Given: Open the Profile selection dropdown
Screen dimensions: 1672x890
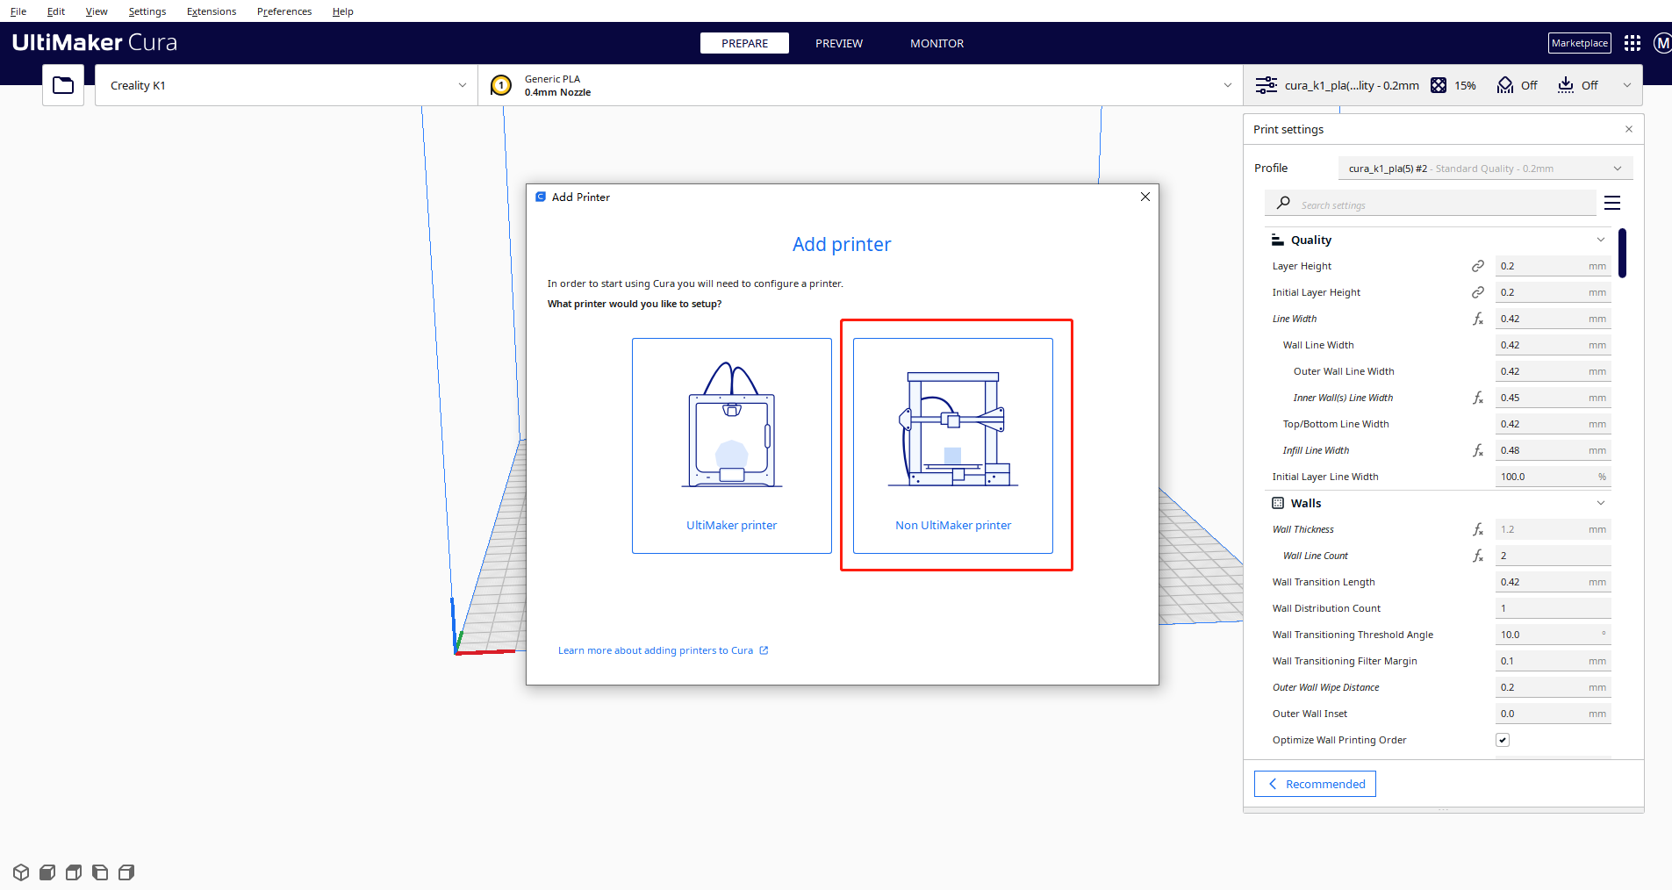Looking at the screenshot, I should pos(1485,169).
